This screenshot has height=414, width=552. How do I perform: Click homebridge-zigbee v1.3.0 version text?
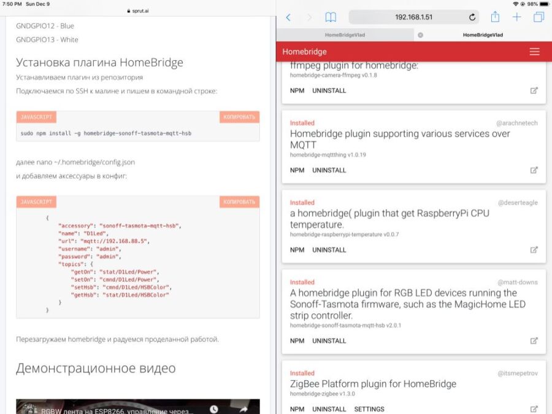[x=323, y=394]
